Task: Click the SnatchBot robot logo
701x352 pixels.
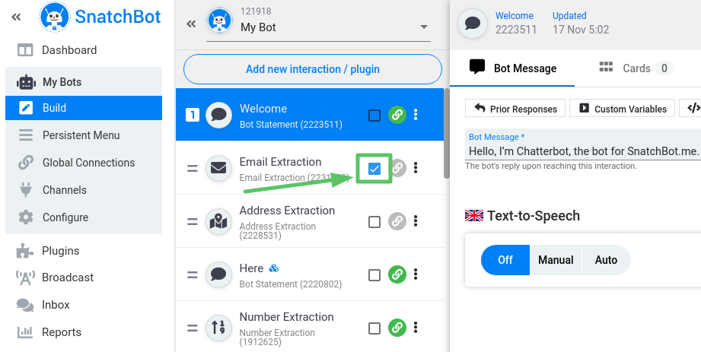Action: click(x=55, y=17)
